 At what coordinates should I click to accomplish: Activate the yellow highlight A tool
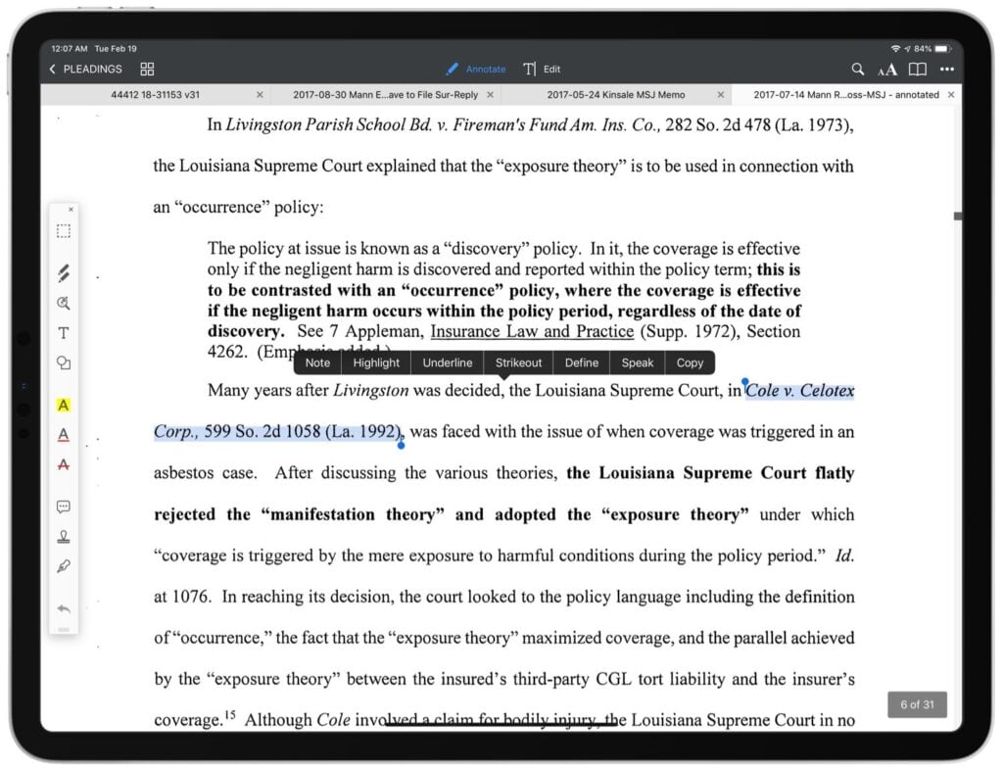pyautogui.click(x=64, y=405)
